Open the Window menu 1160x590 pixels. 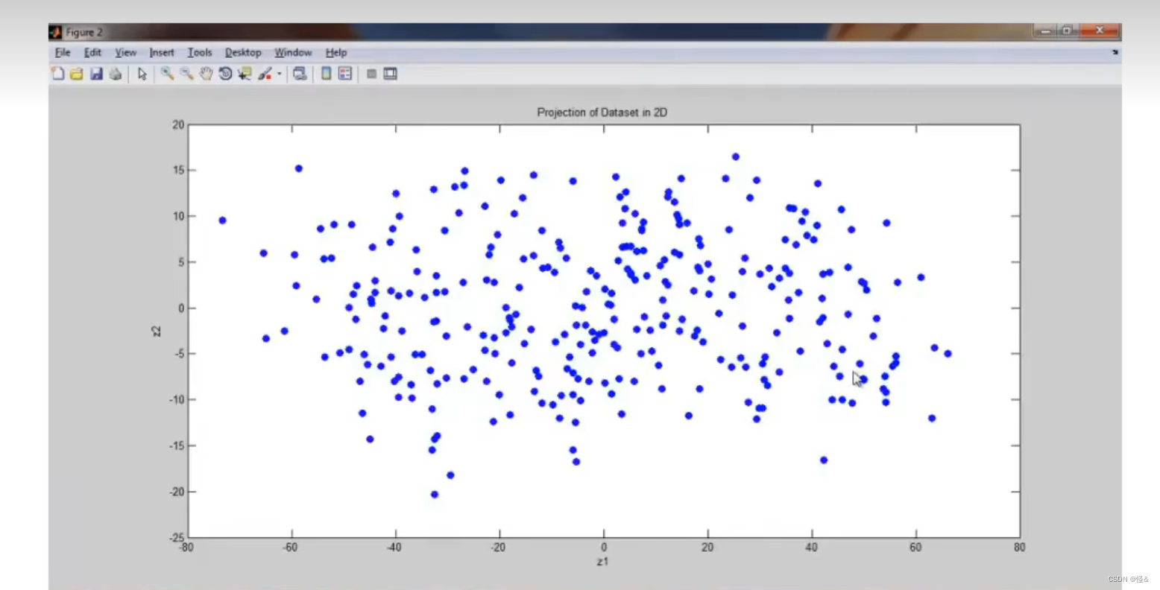click(x=293, y=52)
